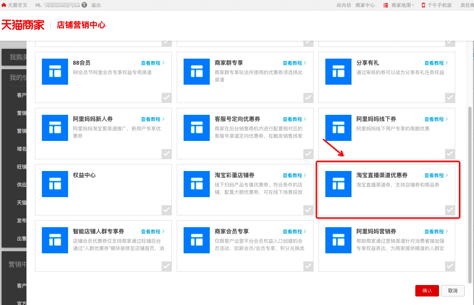
Task: Confirm selection with red 确认 button
Action: click(427, 290)
